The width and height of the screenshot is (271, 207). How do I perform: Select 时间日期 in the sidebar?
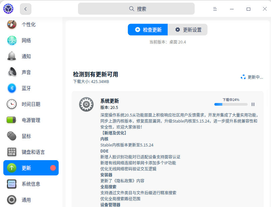tap(31, 104)
